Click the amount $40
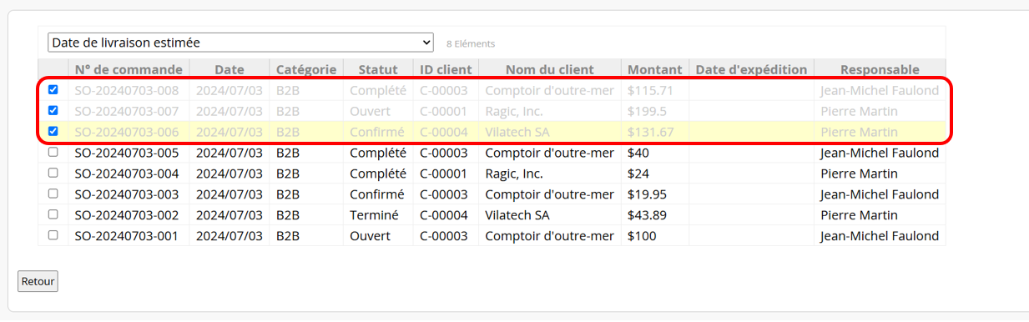 pos(638,153)
